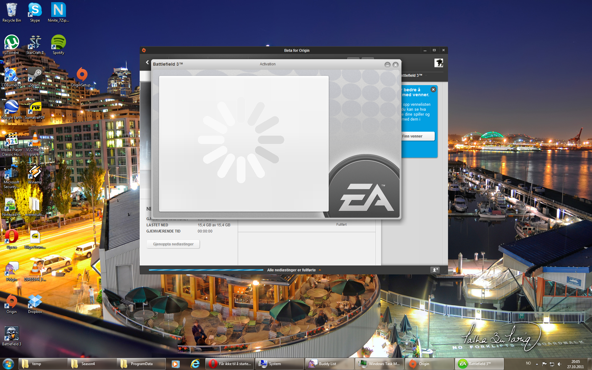This screenshot has width=592, height=370.
Task: Open µTorrent desktop shortcut
Action: point(12,45)
